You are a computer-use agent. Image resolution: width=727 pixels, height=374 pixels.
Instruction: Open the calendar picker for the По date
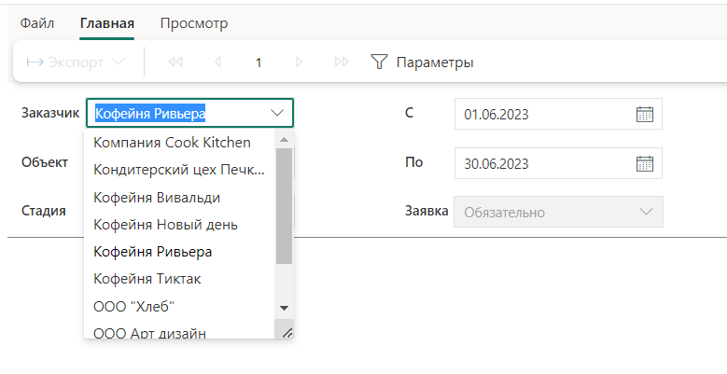coord(645,163)
